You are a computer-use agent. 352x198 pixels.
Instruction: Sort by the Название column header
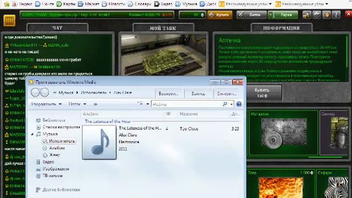(x=204, y=114)
